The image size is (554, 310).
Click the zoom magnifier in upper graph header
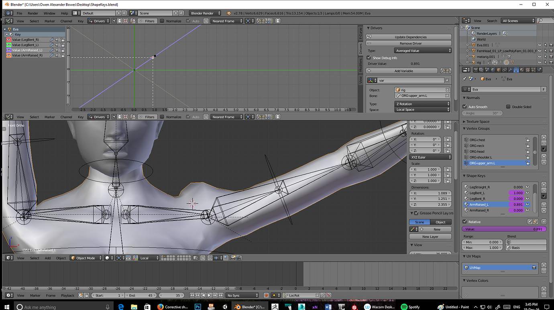point(133,21)
